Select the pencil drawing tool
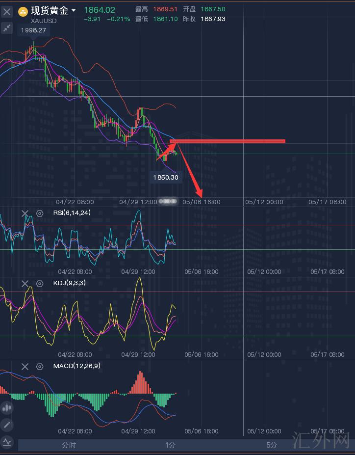 coord(7,425)
